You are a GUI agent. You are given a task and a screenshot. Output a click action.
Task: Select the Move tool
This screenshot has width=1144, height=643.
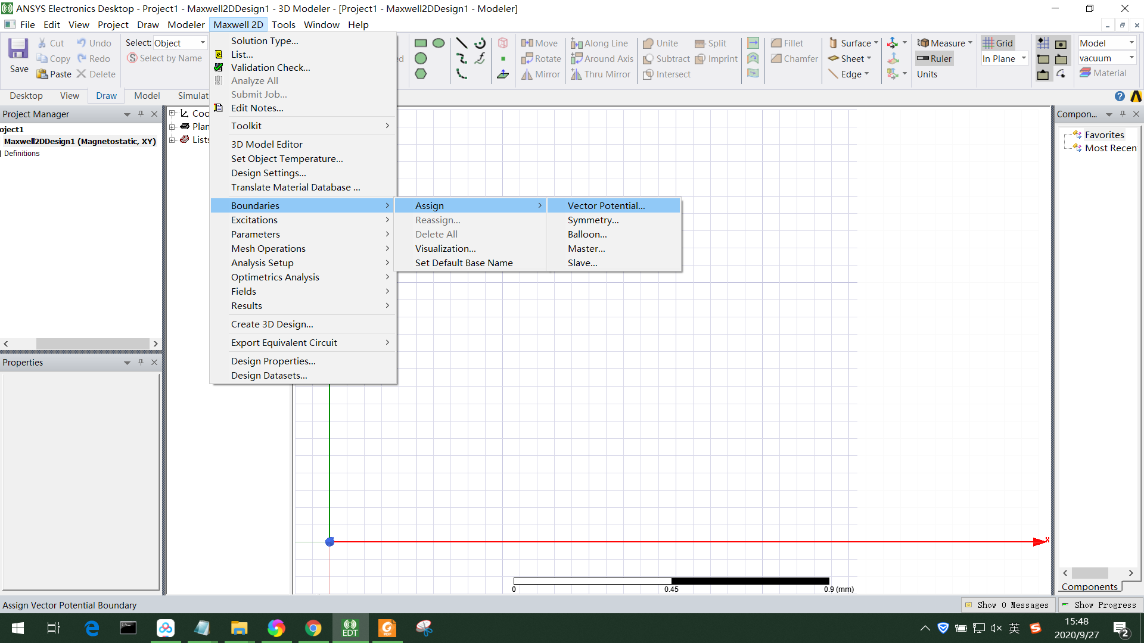tap(540, 43)
